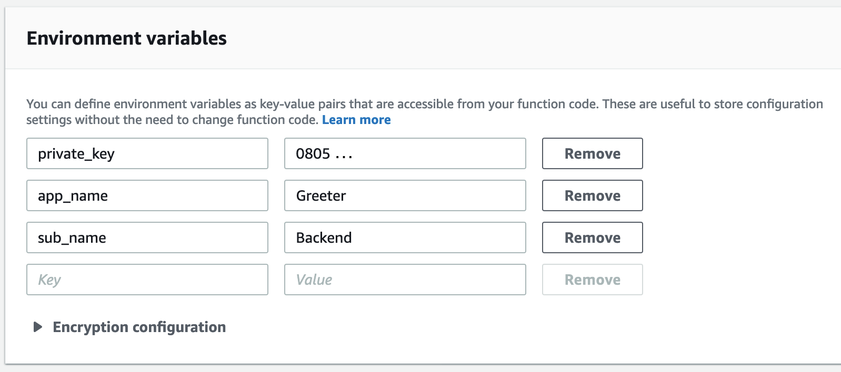Edit the sub_name key field
This screenshot has width=841, height=372.
(x=147, y=237)
